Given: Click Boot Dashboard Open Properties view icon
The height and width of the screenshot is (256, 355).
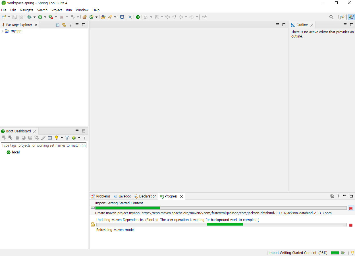Looking at the screenshot, I should pyautogui.click(x=50, y=138).
